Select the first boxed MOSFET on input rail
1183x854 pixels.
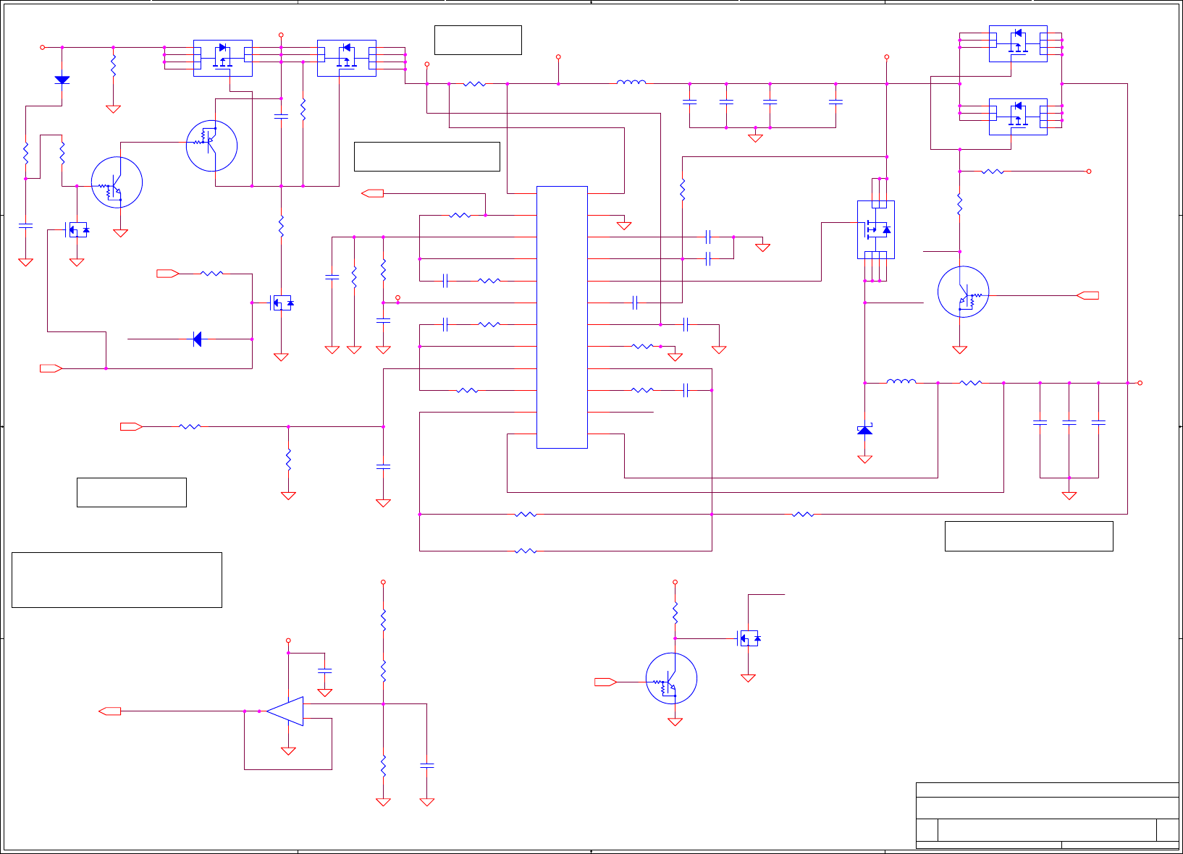pyautogui.click(x=223, y=58)
